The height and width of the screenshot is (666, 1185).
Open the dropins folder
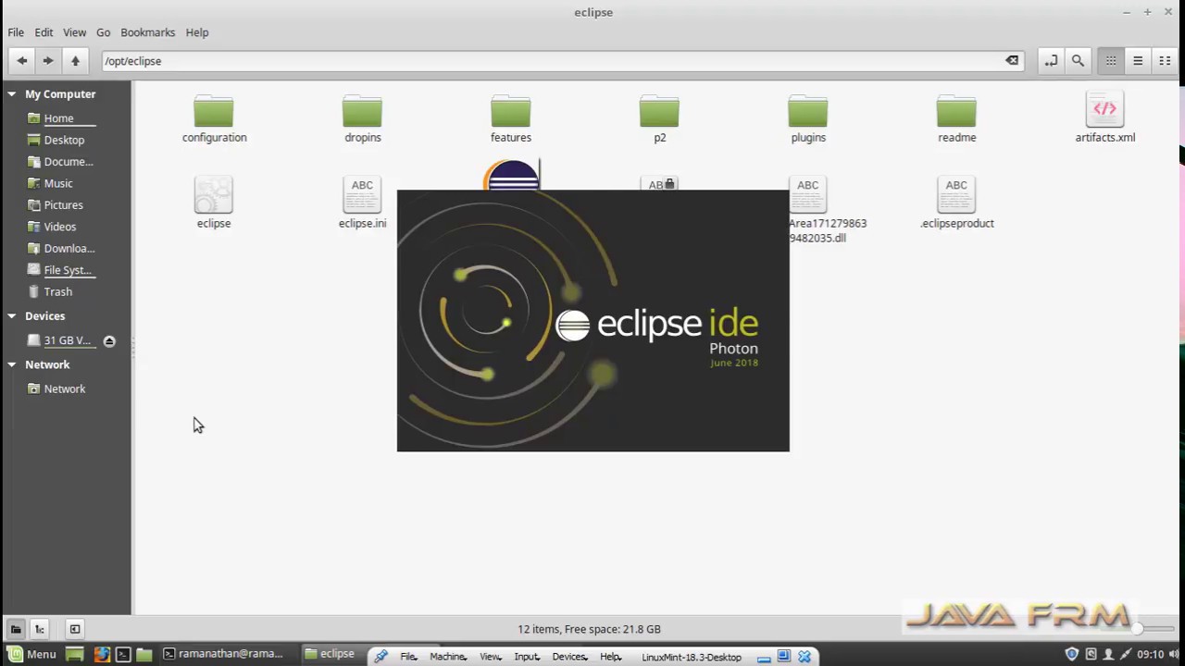[x=362, y=118]
